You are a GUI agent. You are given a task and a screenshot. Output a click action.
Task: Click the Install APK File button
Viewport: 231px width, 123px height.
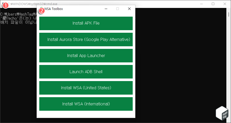tap(86, 23)
